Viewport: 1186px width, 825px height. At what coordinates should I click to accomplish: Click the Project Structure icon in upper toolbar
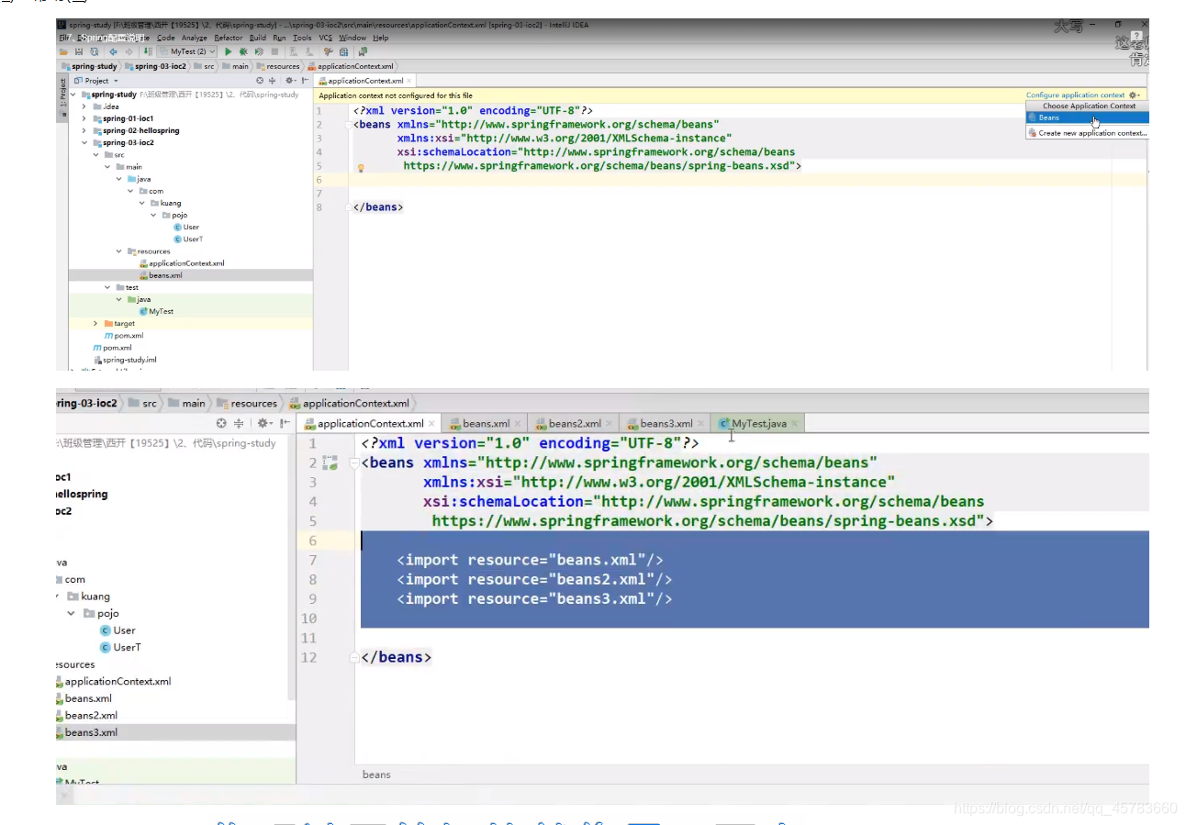(344, 51)
